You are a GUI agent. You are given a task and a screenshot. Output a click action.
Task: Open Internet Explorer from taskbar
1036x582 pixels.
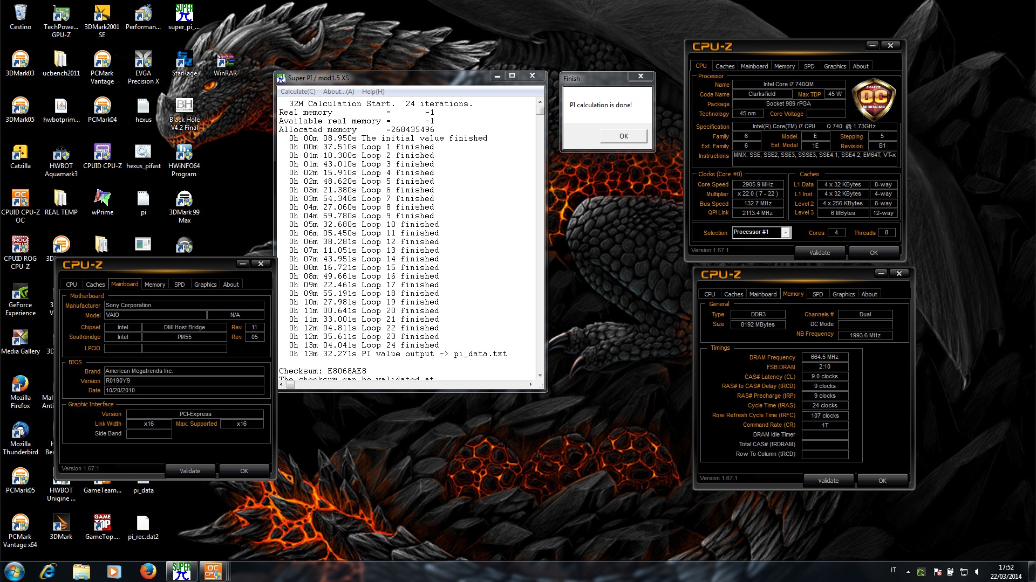click(x=48, y=571)
